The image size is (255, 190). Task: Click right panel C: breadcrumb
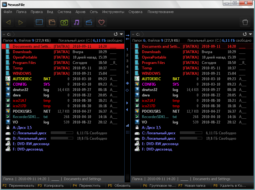[x=138, y=34]
